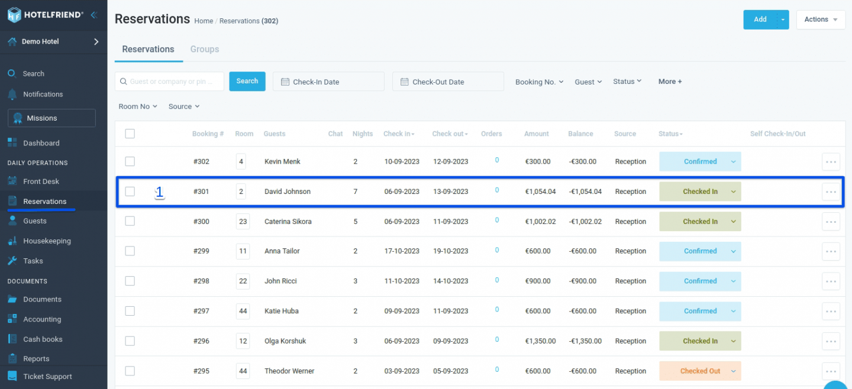Viewport: 852px width, 389px height.
Task: Open Notifications from the sidebar
Action: coord(42,94)
